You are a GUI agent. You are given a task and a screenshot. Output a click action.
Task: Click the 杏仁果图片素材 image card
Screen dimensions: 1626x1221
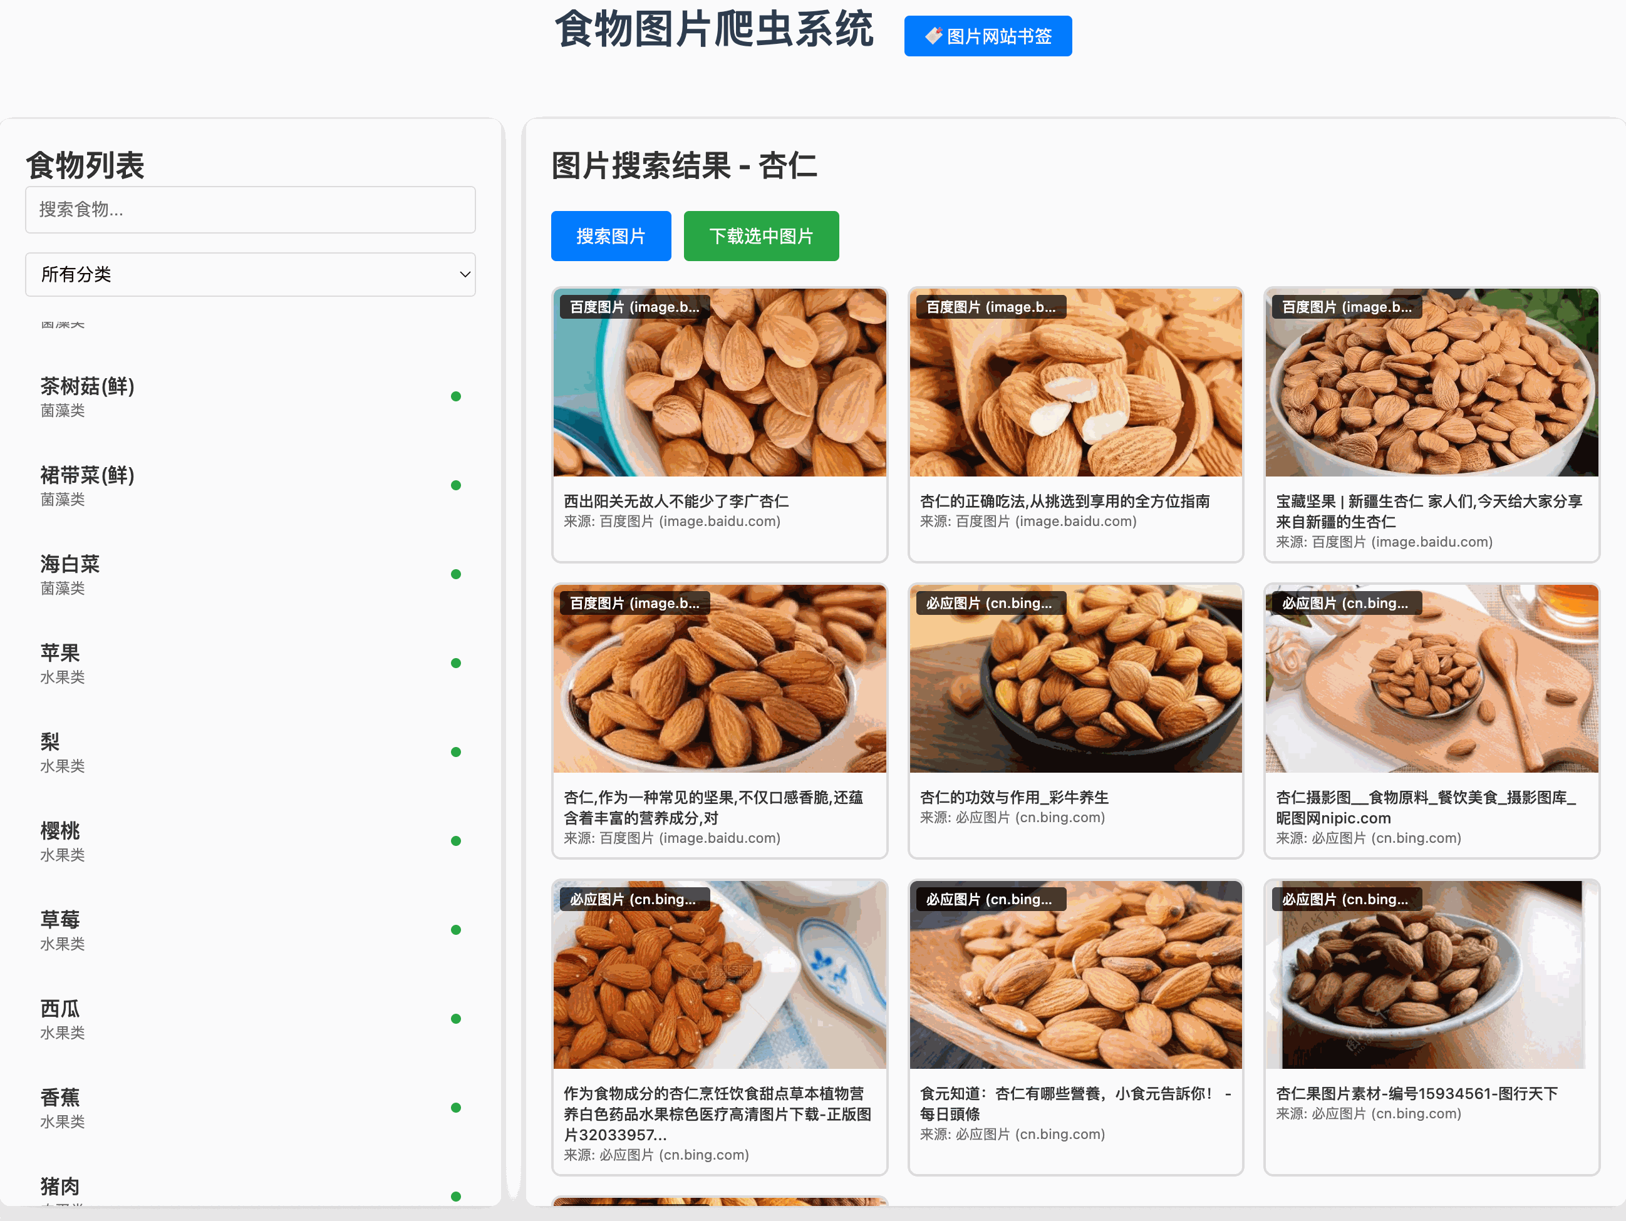[1431, 975]
